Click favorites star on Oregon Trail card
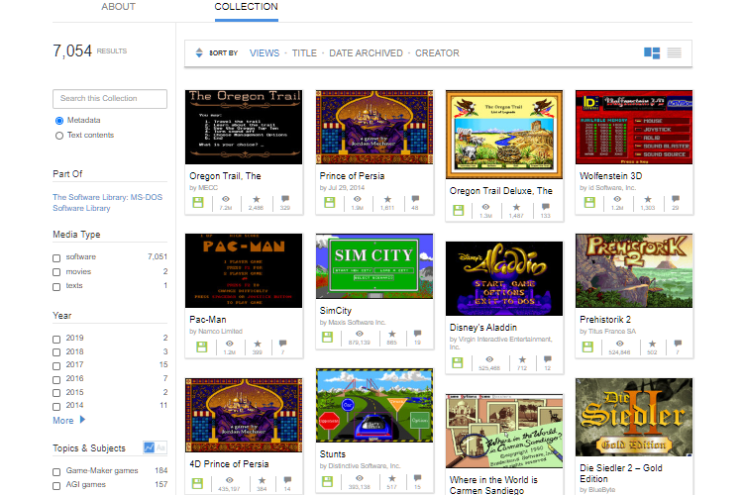This screenshot has height=495, width=743. (x=257, y=199)
